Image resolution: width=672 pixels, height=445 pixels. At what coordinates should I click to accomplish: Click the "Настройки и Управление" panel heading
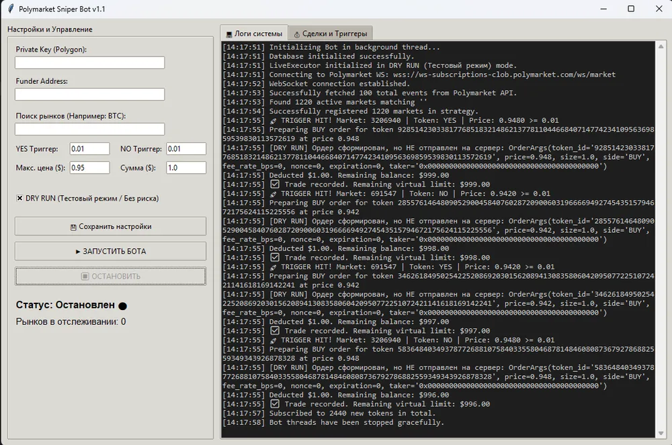50,29
